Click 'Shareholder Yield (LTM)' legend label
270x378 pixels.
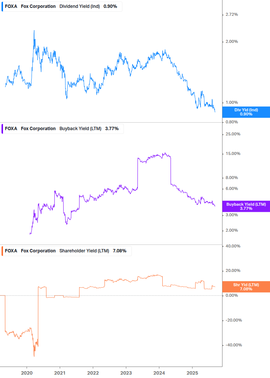84,251
